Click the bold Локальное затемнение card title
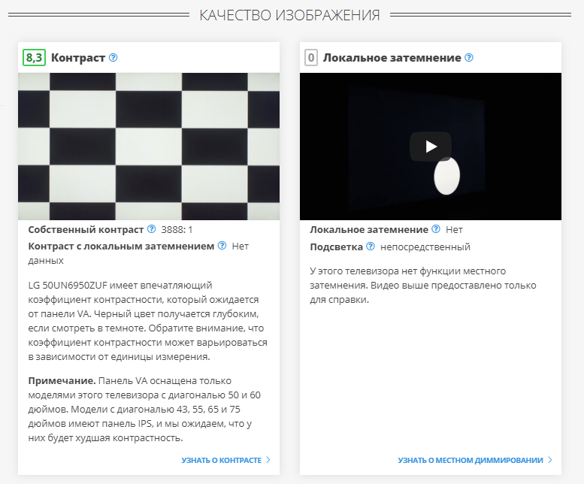This screenshot has height=484, width=584. pyautogui.click(x=392, y=58)
